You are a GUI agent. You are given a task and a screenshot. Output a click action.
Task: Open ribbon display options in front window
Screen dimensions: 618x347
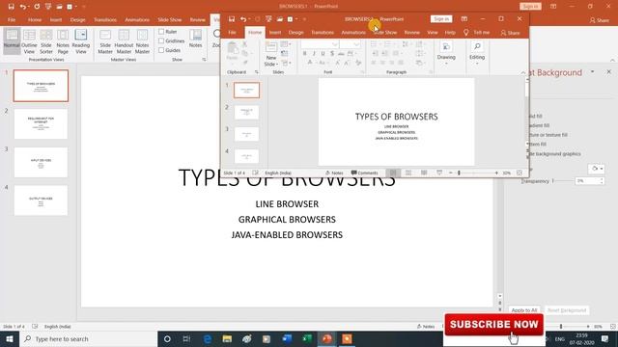click(x=464, y=19)
